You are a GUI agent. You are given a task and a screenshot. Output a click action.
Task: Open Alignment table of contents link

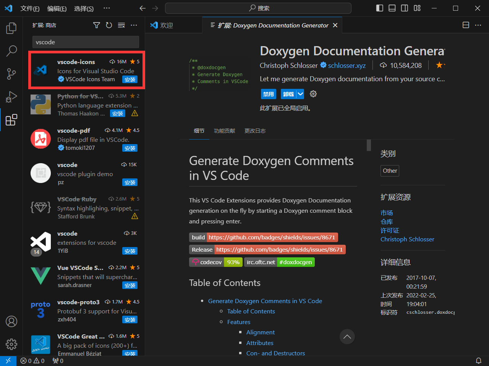point(261,332)
